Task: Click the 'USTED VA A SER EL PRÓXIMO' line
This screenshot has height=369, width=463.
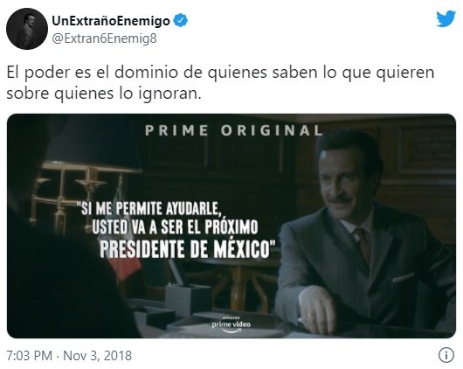Action: point(175,227)
